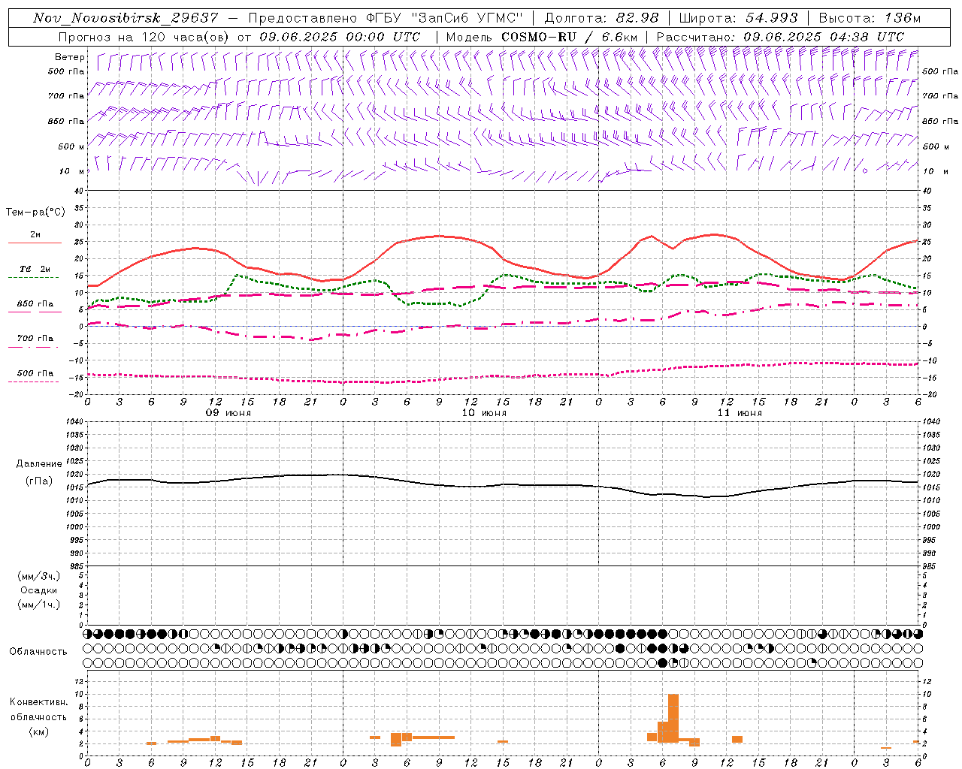Click the Облачность cloudiness row label
The height and width of the screenshot is (769, 962).
click(38, 651)
